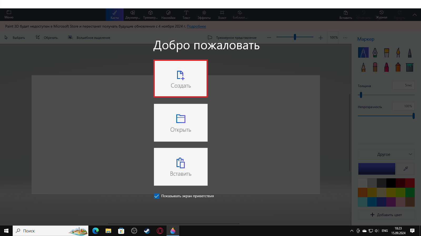Click the opacity value field 100%
This screenshot has width=421, height=236.
[403, 106]
